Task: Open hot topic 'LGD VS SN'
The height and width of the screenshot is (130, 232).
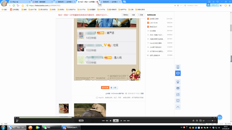Action: click(x=153, y=23)
